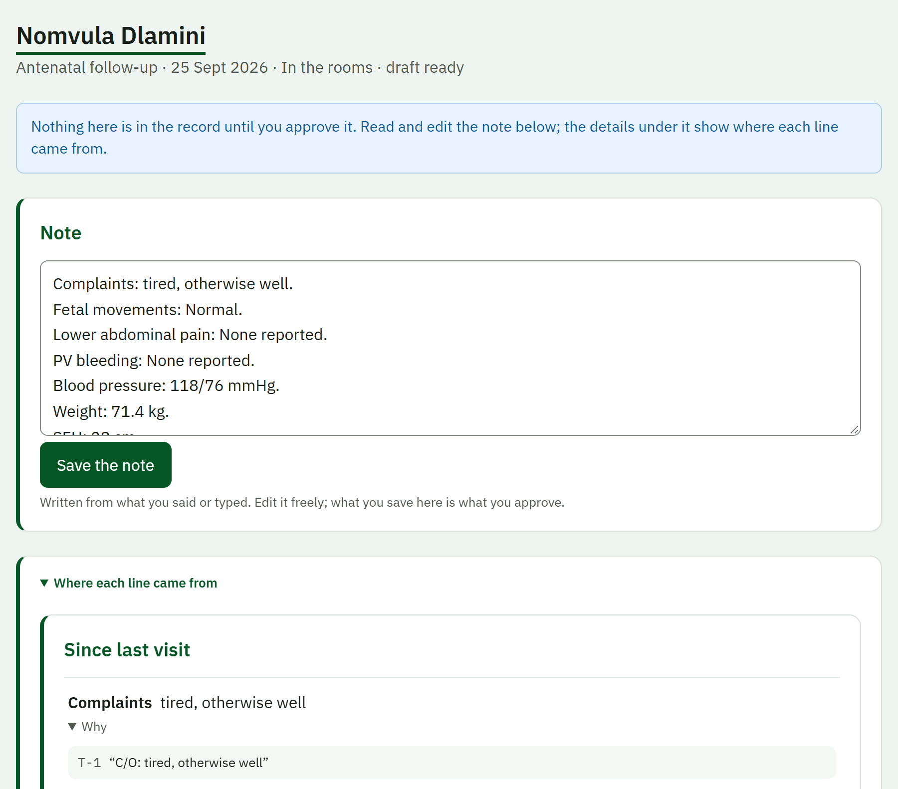
Task: Click inside the note text area
Action: point(450,348)
